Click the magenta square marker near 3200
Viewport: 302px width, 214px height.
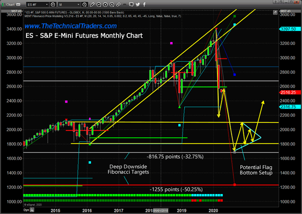click(x=171, y=43)
